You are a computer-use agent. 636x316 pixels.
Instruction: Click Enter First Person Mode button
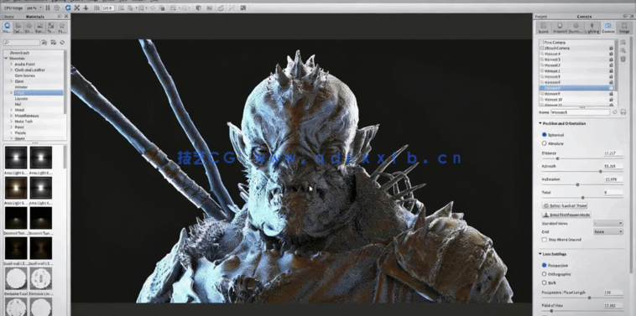click(566, 215)
